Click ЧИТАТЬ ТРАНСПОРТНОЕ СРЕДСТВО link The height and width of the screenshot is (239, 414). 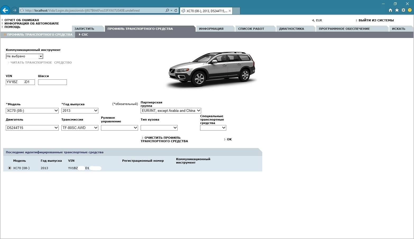coord(41,63)
